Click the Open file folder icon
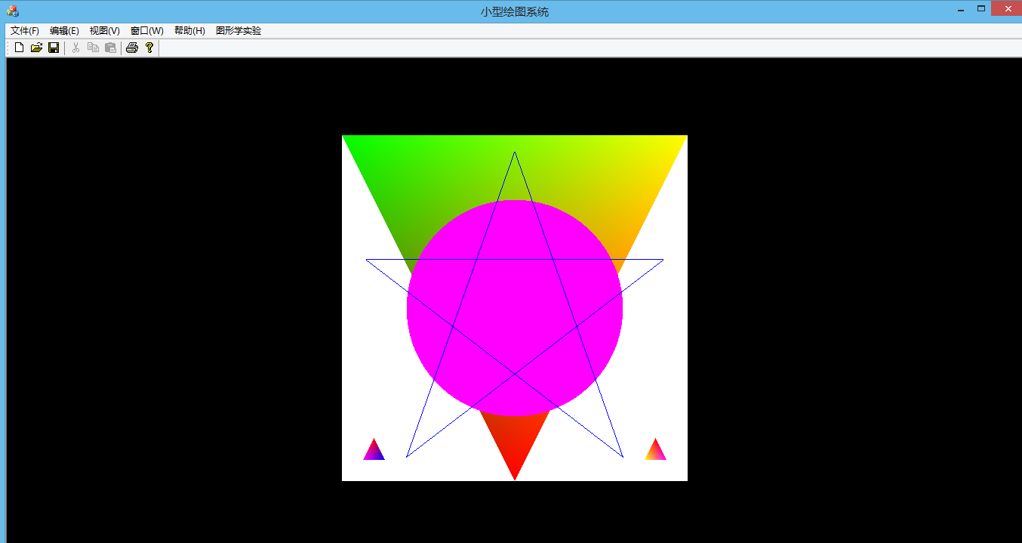 (x=36, y=48)
